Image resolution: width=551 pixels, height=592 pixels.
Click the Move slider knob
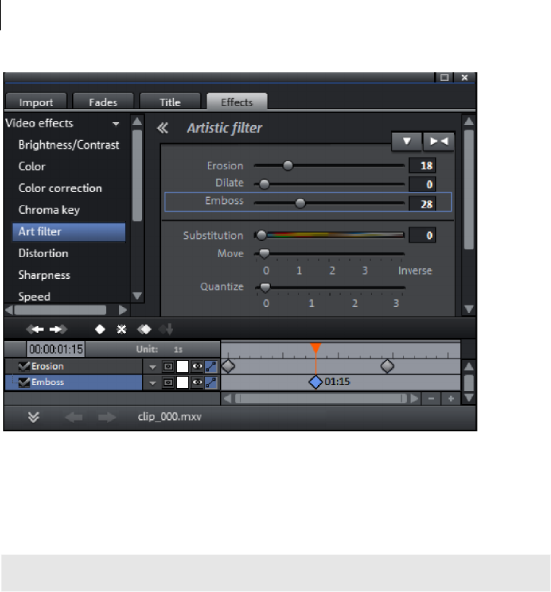(x=264, y=254)
